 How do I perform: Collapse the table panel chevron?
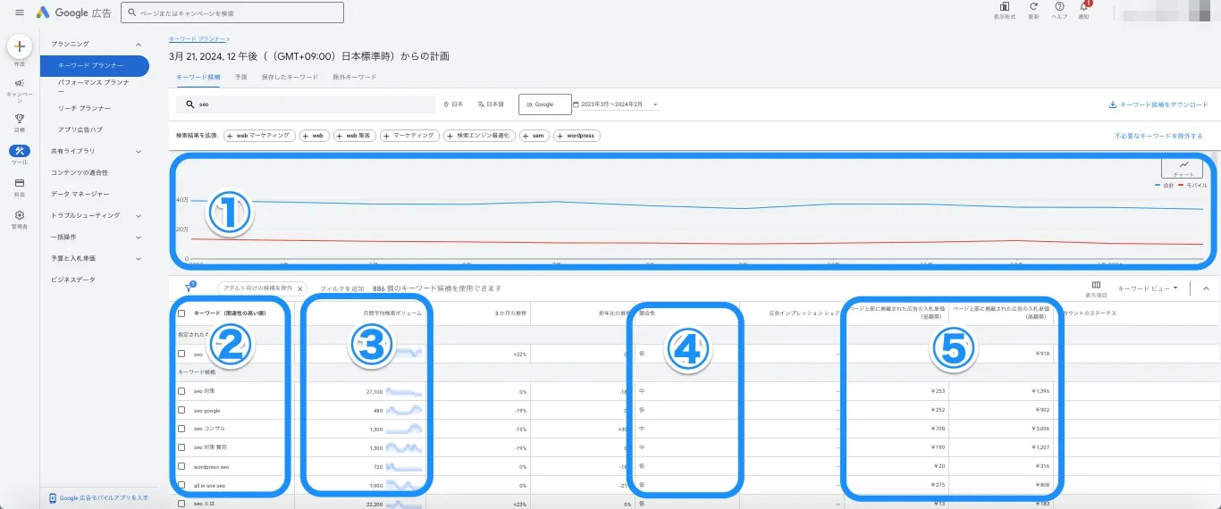1206,288
